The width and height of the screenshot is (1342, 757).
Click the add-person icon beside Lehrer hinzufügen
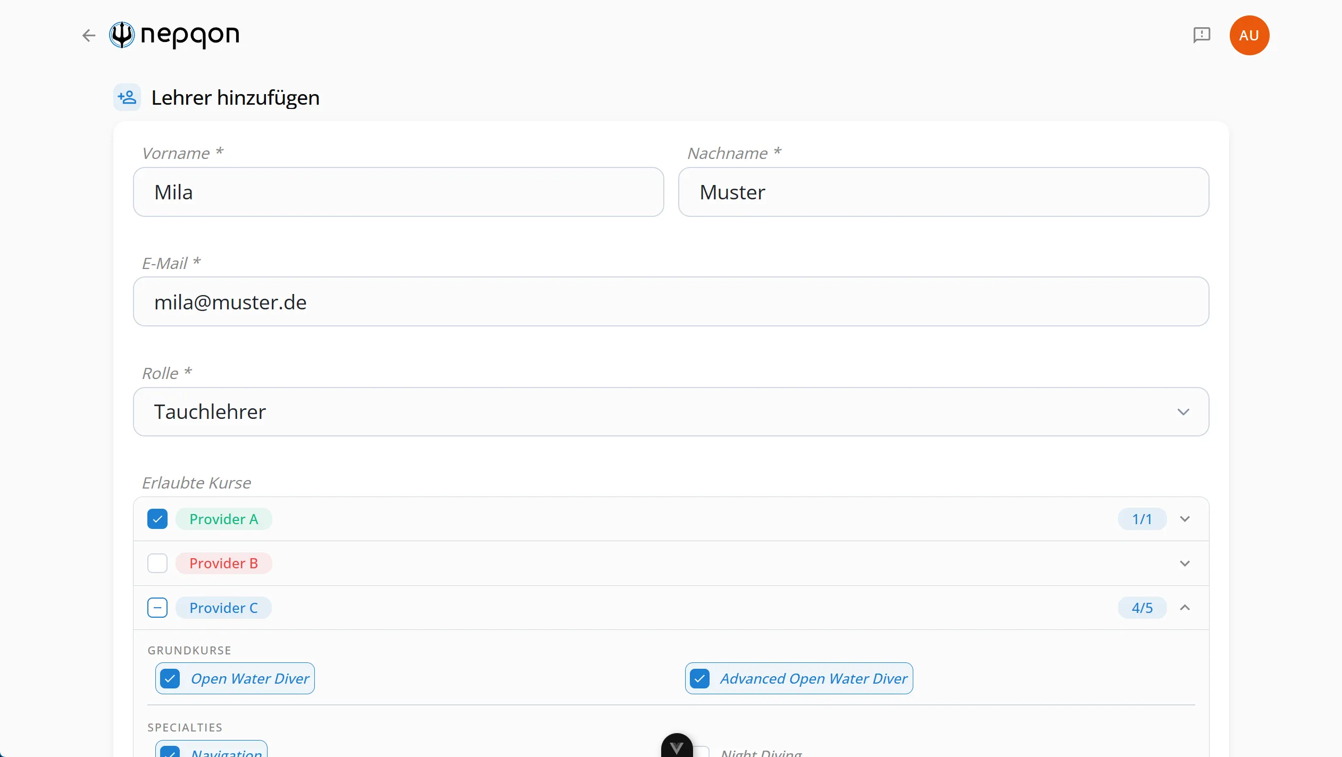pos(127,97)
